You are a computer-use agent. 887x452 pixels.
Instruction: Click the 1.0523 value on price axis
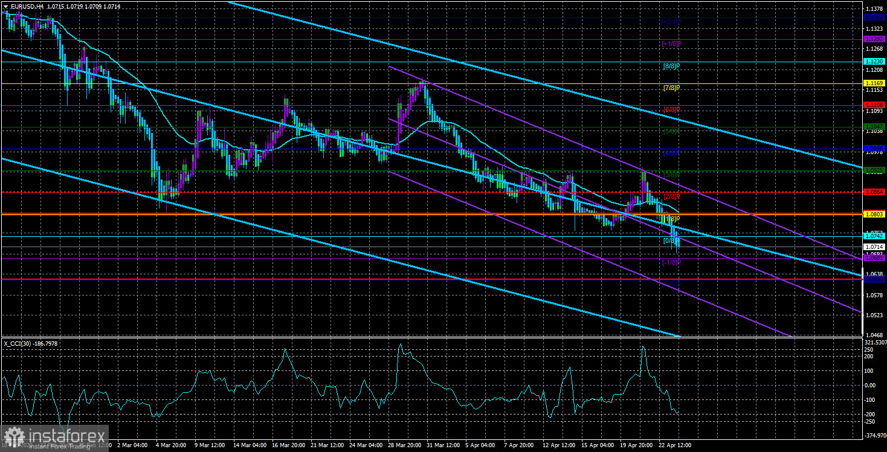point(874,315)
